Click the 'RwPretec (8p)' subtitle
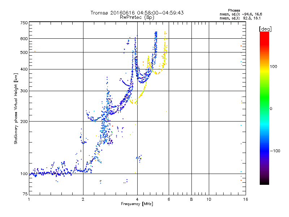The image size is (289, 217). [x=137, y=17]
